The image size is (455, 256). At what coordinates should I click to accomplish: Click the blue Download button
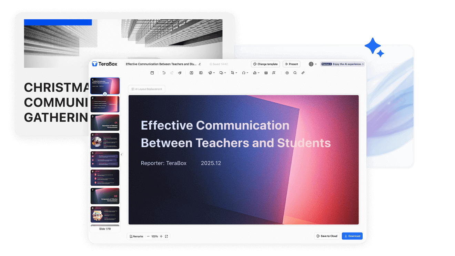click(352, 236)
